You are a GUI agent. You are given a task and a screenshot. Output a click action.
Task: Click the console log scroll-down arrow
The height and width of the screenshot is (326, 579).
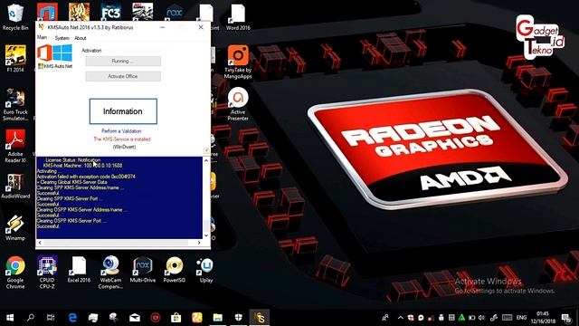click(x=206, y=235)
